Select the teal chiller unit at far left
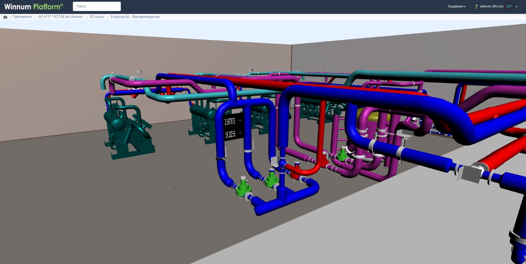This screenshot has width=526, height=264. [127, 129]
